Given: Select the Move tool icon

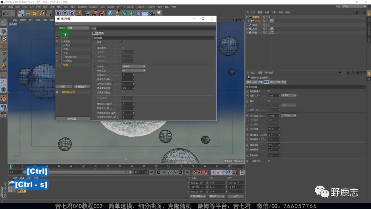Looking at the screenshot, I should 28,13.
